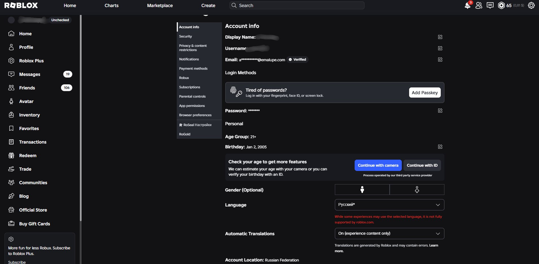Click the Verified email badge
539x264 pixels.
click(297, 60)
